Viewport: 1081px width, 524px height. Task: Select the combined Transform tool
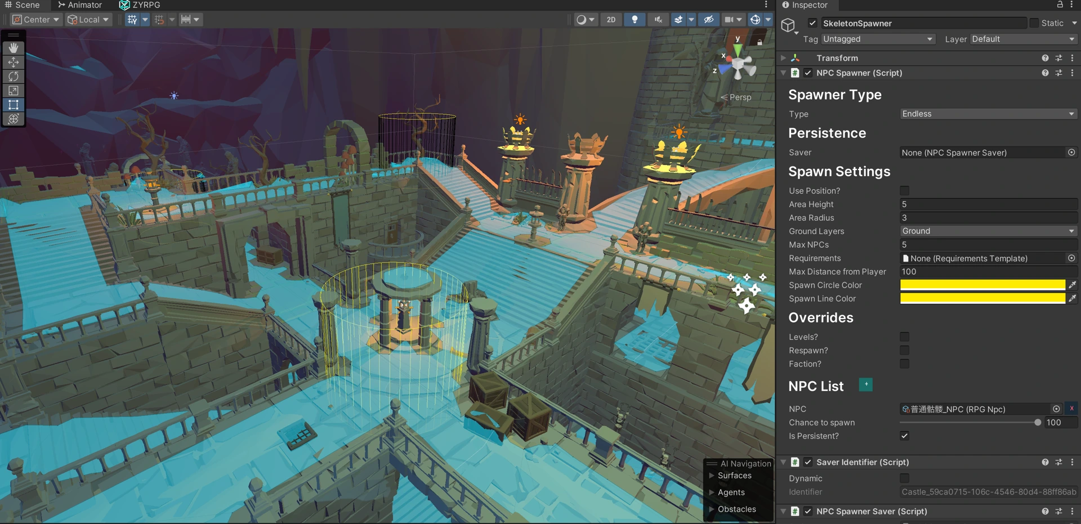(x=14, y=119)
